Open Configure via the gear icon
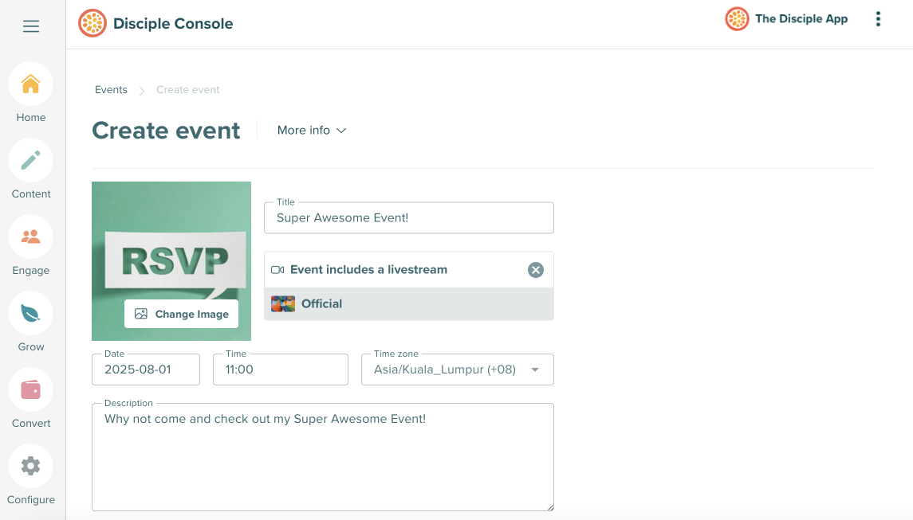The width and height of the screenshot is (913, 520). tap(30, 465)
